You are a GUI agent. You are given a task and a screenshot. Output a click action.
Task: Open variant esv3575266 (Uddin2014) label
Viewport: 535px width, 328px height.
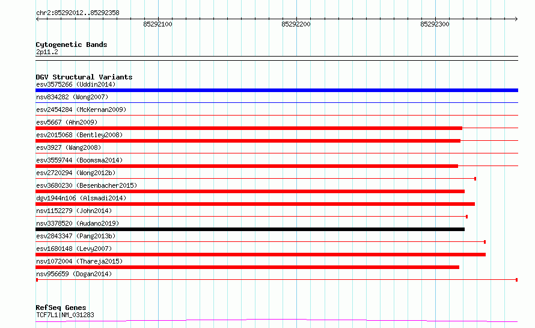click(76, 84)
